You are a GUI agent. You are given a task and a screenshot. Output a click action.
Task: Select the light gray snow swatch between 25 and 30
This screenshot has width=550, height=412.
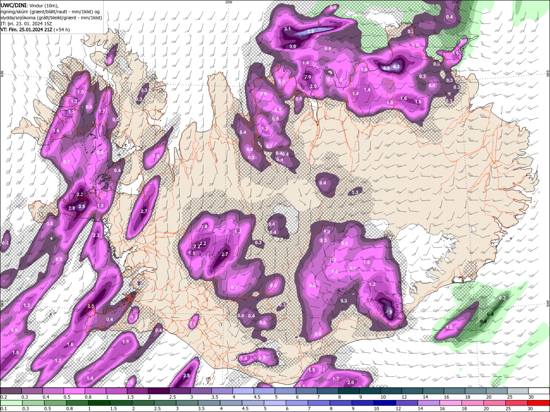click(x=517, y=391)
